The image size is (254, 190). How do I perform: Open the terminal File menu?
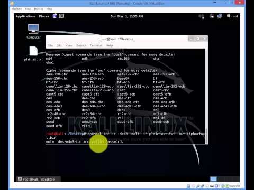(50, 45)
